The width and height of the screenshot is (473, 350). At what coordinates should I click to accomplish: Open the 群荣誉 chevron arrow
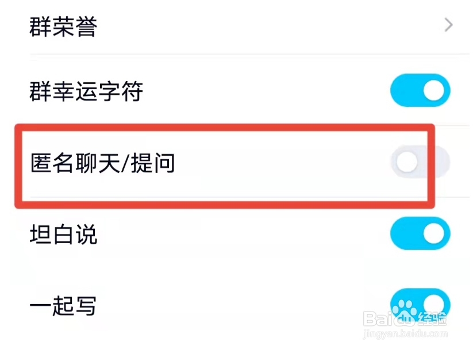pyautogui.click(x=448, y=25)
